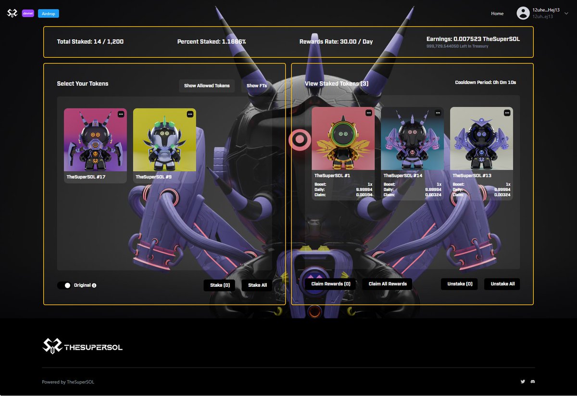
Task: Click the TheSuperSOL footer logo
Action: coord(82,346)
